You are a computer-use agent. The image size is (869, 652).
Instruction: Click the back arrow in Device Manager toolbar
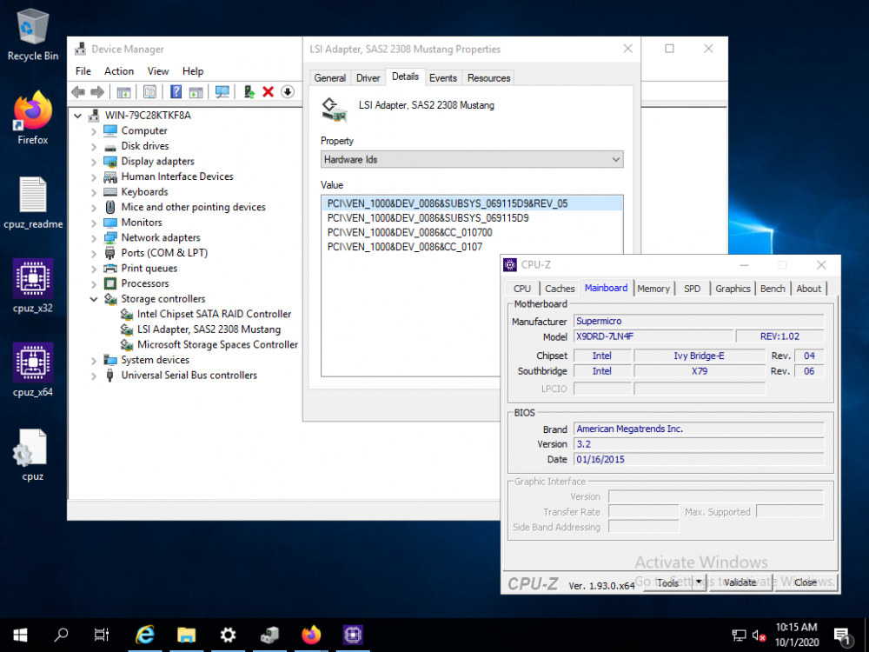coord(79,92)
